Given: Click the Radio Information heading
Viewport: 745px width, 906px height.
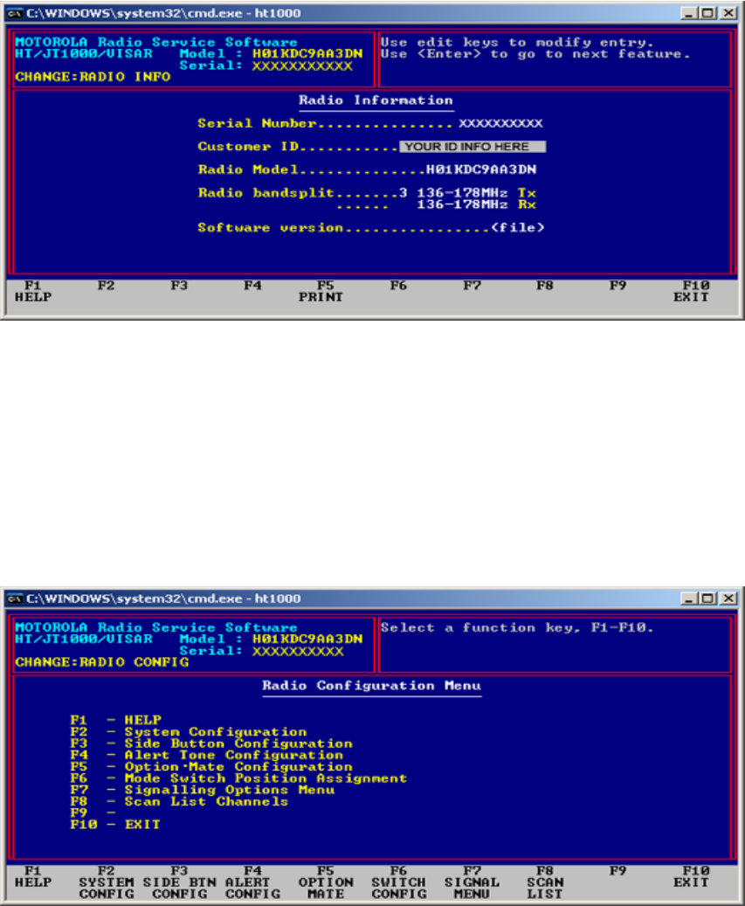Looking at the screenshot, I should pyautogui.click(x=376, y=100).
